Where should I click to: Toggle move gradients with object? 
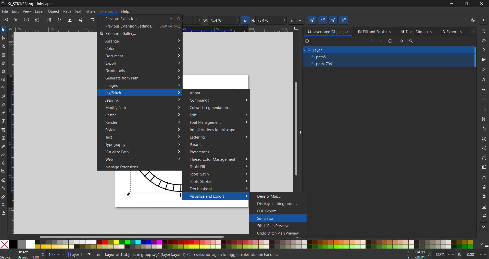tap(333, 20)
